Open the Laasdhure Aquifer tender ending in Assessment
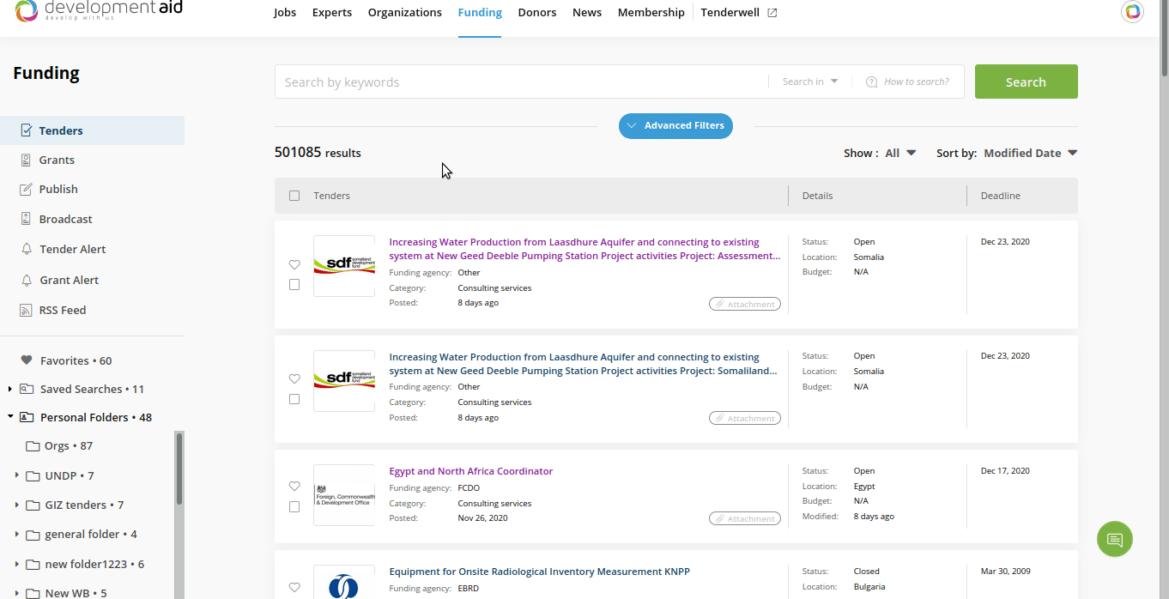This screenshot has width=1169, height=599. click(x=585, y=249)
